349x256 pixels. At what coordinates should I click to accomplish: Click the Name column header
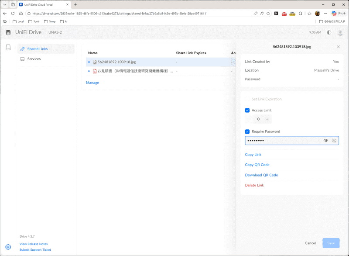pyautogui.click(x=93, y=53)
